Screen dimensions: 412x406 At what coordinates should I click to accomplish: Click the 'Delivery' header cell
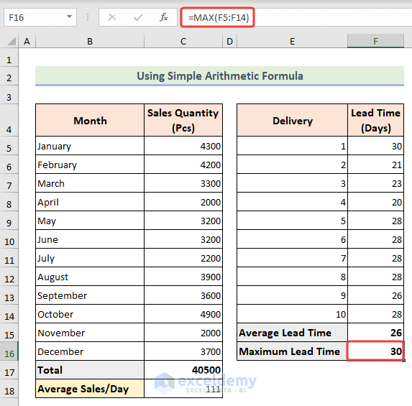(x=292, y=120)
